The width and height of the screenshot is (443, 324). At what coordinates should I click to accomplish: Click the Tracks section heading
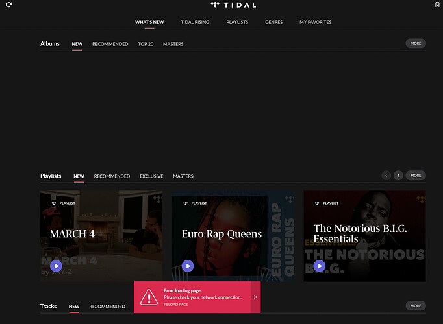tap(48, 306)
